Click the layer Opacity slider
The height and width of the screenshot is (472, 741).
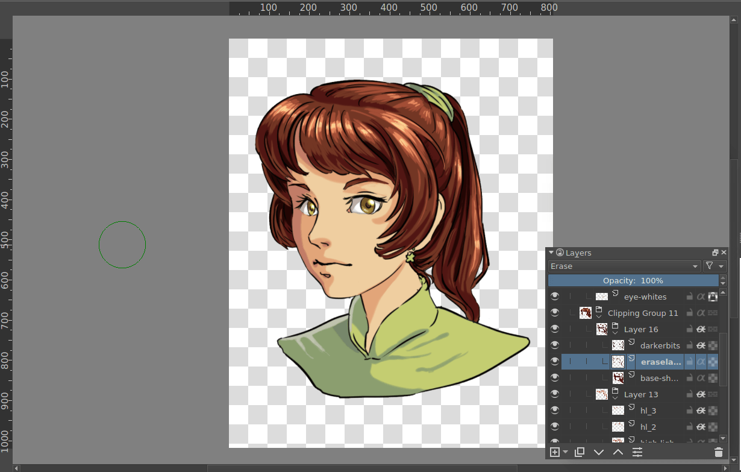pyautogui.click(x=633, y=281)
